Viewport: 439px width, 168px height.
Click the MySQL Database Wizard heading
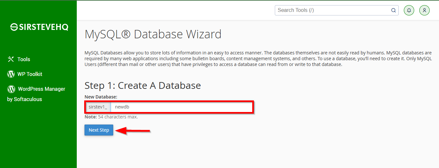(153, 34)
